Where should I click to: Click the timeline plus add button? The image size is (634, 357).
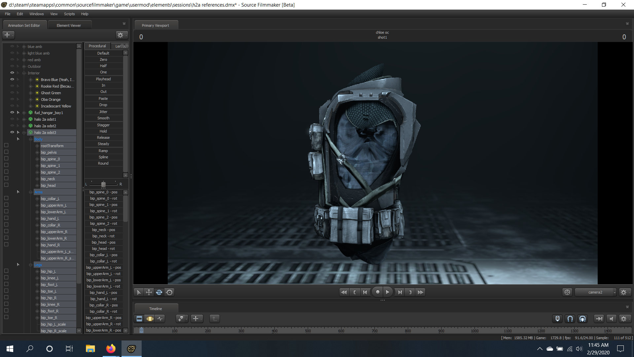tap(196, 319)
